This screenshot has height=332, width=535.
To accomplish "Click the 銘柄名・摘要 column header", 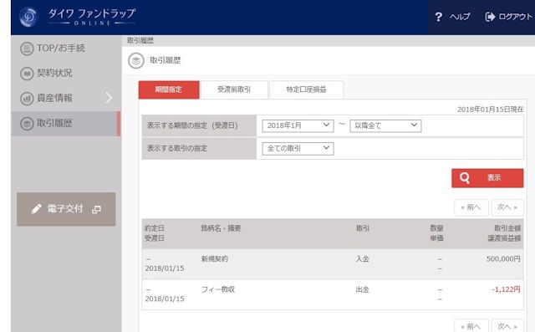I will pos(221,228).
